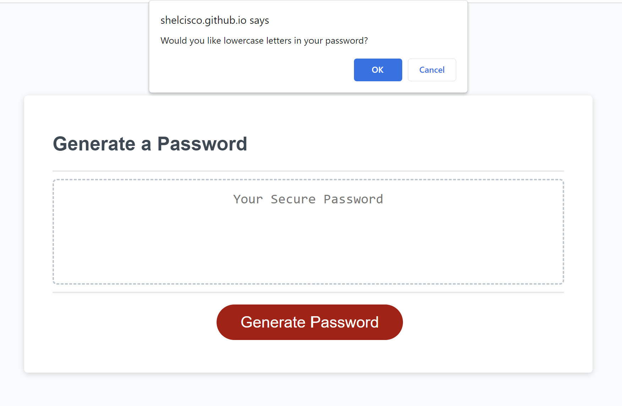
Task: Trigger password generation with the red button
Action: (x=310, y=322)
